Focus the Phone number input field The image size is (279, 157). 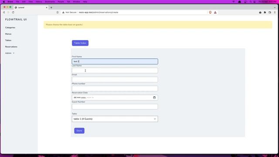(115, 89)
